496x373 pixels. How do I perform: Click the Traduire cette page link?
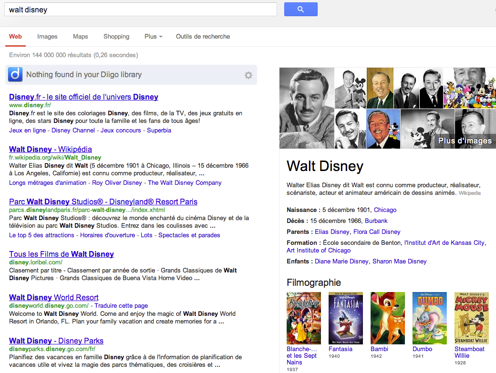pos(121,306)
